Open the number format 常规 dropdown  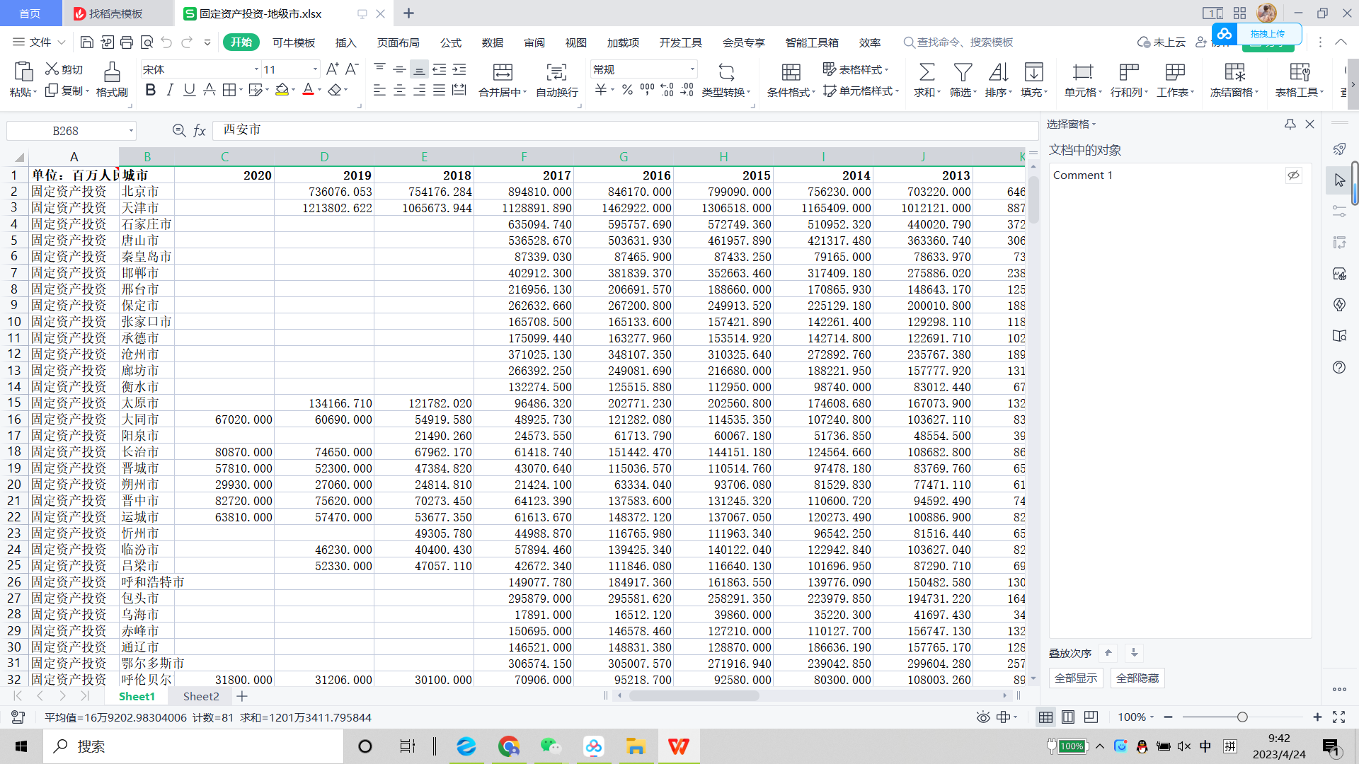tap(692, 69)
